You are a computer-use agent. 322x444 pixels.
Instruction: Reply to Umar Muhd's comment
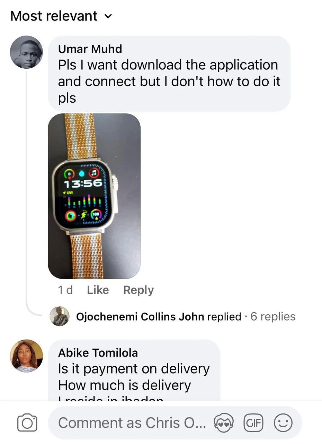[x=138, y=290]
